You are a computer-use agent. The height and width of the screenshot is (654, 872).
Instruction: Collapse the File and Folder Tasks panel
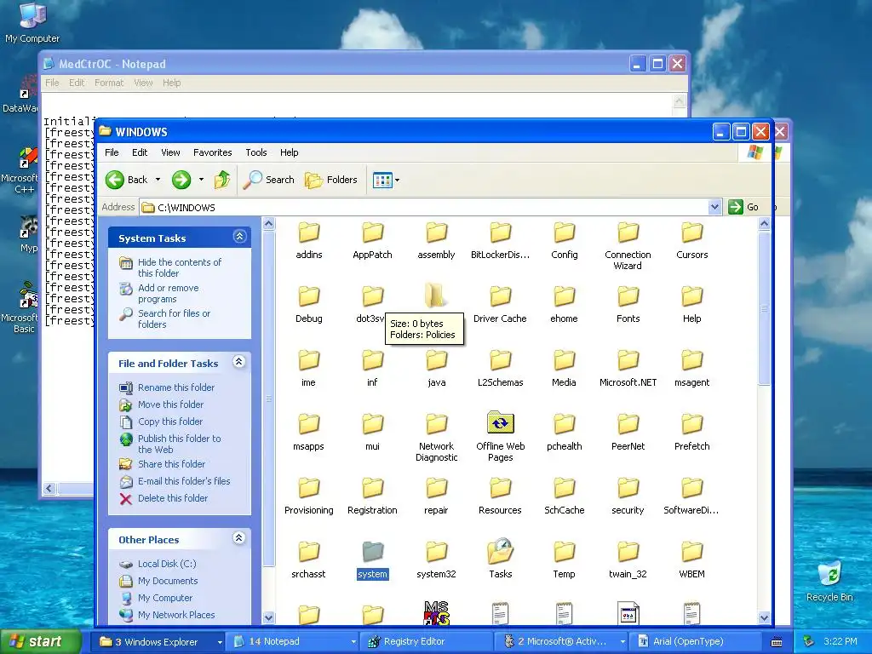tap(239, 362)
